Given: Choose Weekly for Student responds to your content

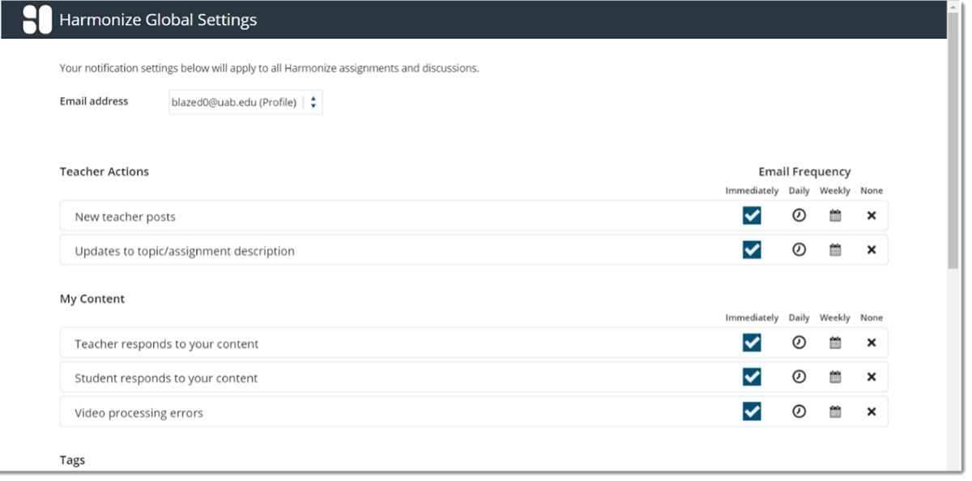Looking at the screenshot, I should pos(835,377).
